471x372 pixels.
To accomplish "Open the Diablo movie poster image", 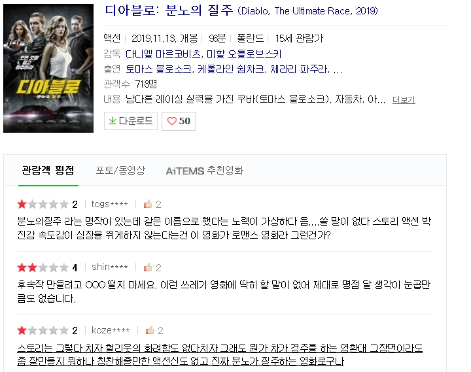I will (48, 68).
